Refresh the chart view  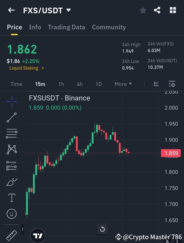102,229
